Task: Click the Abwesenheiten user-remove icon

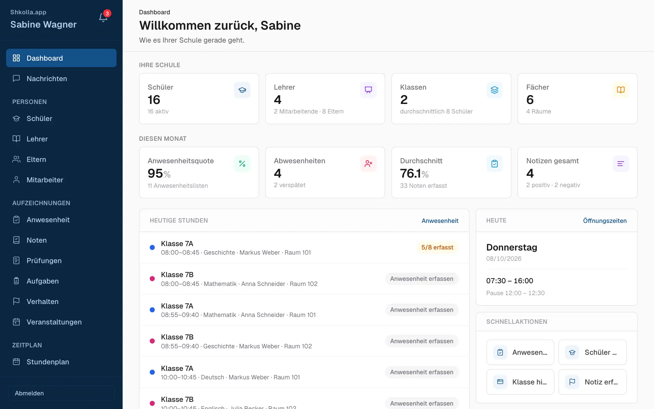Action: click(x=368, y=164)
